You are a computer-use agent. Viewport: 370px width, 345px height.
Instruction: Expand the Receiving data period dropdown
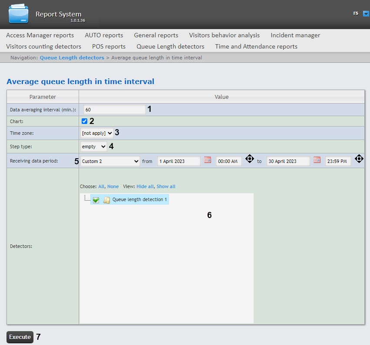[110, 161]
